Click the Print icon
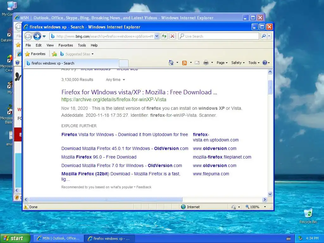The width and height of the screenshot is (324, 243). [x=206, y=63]
